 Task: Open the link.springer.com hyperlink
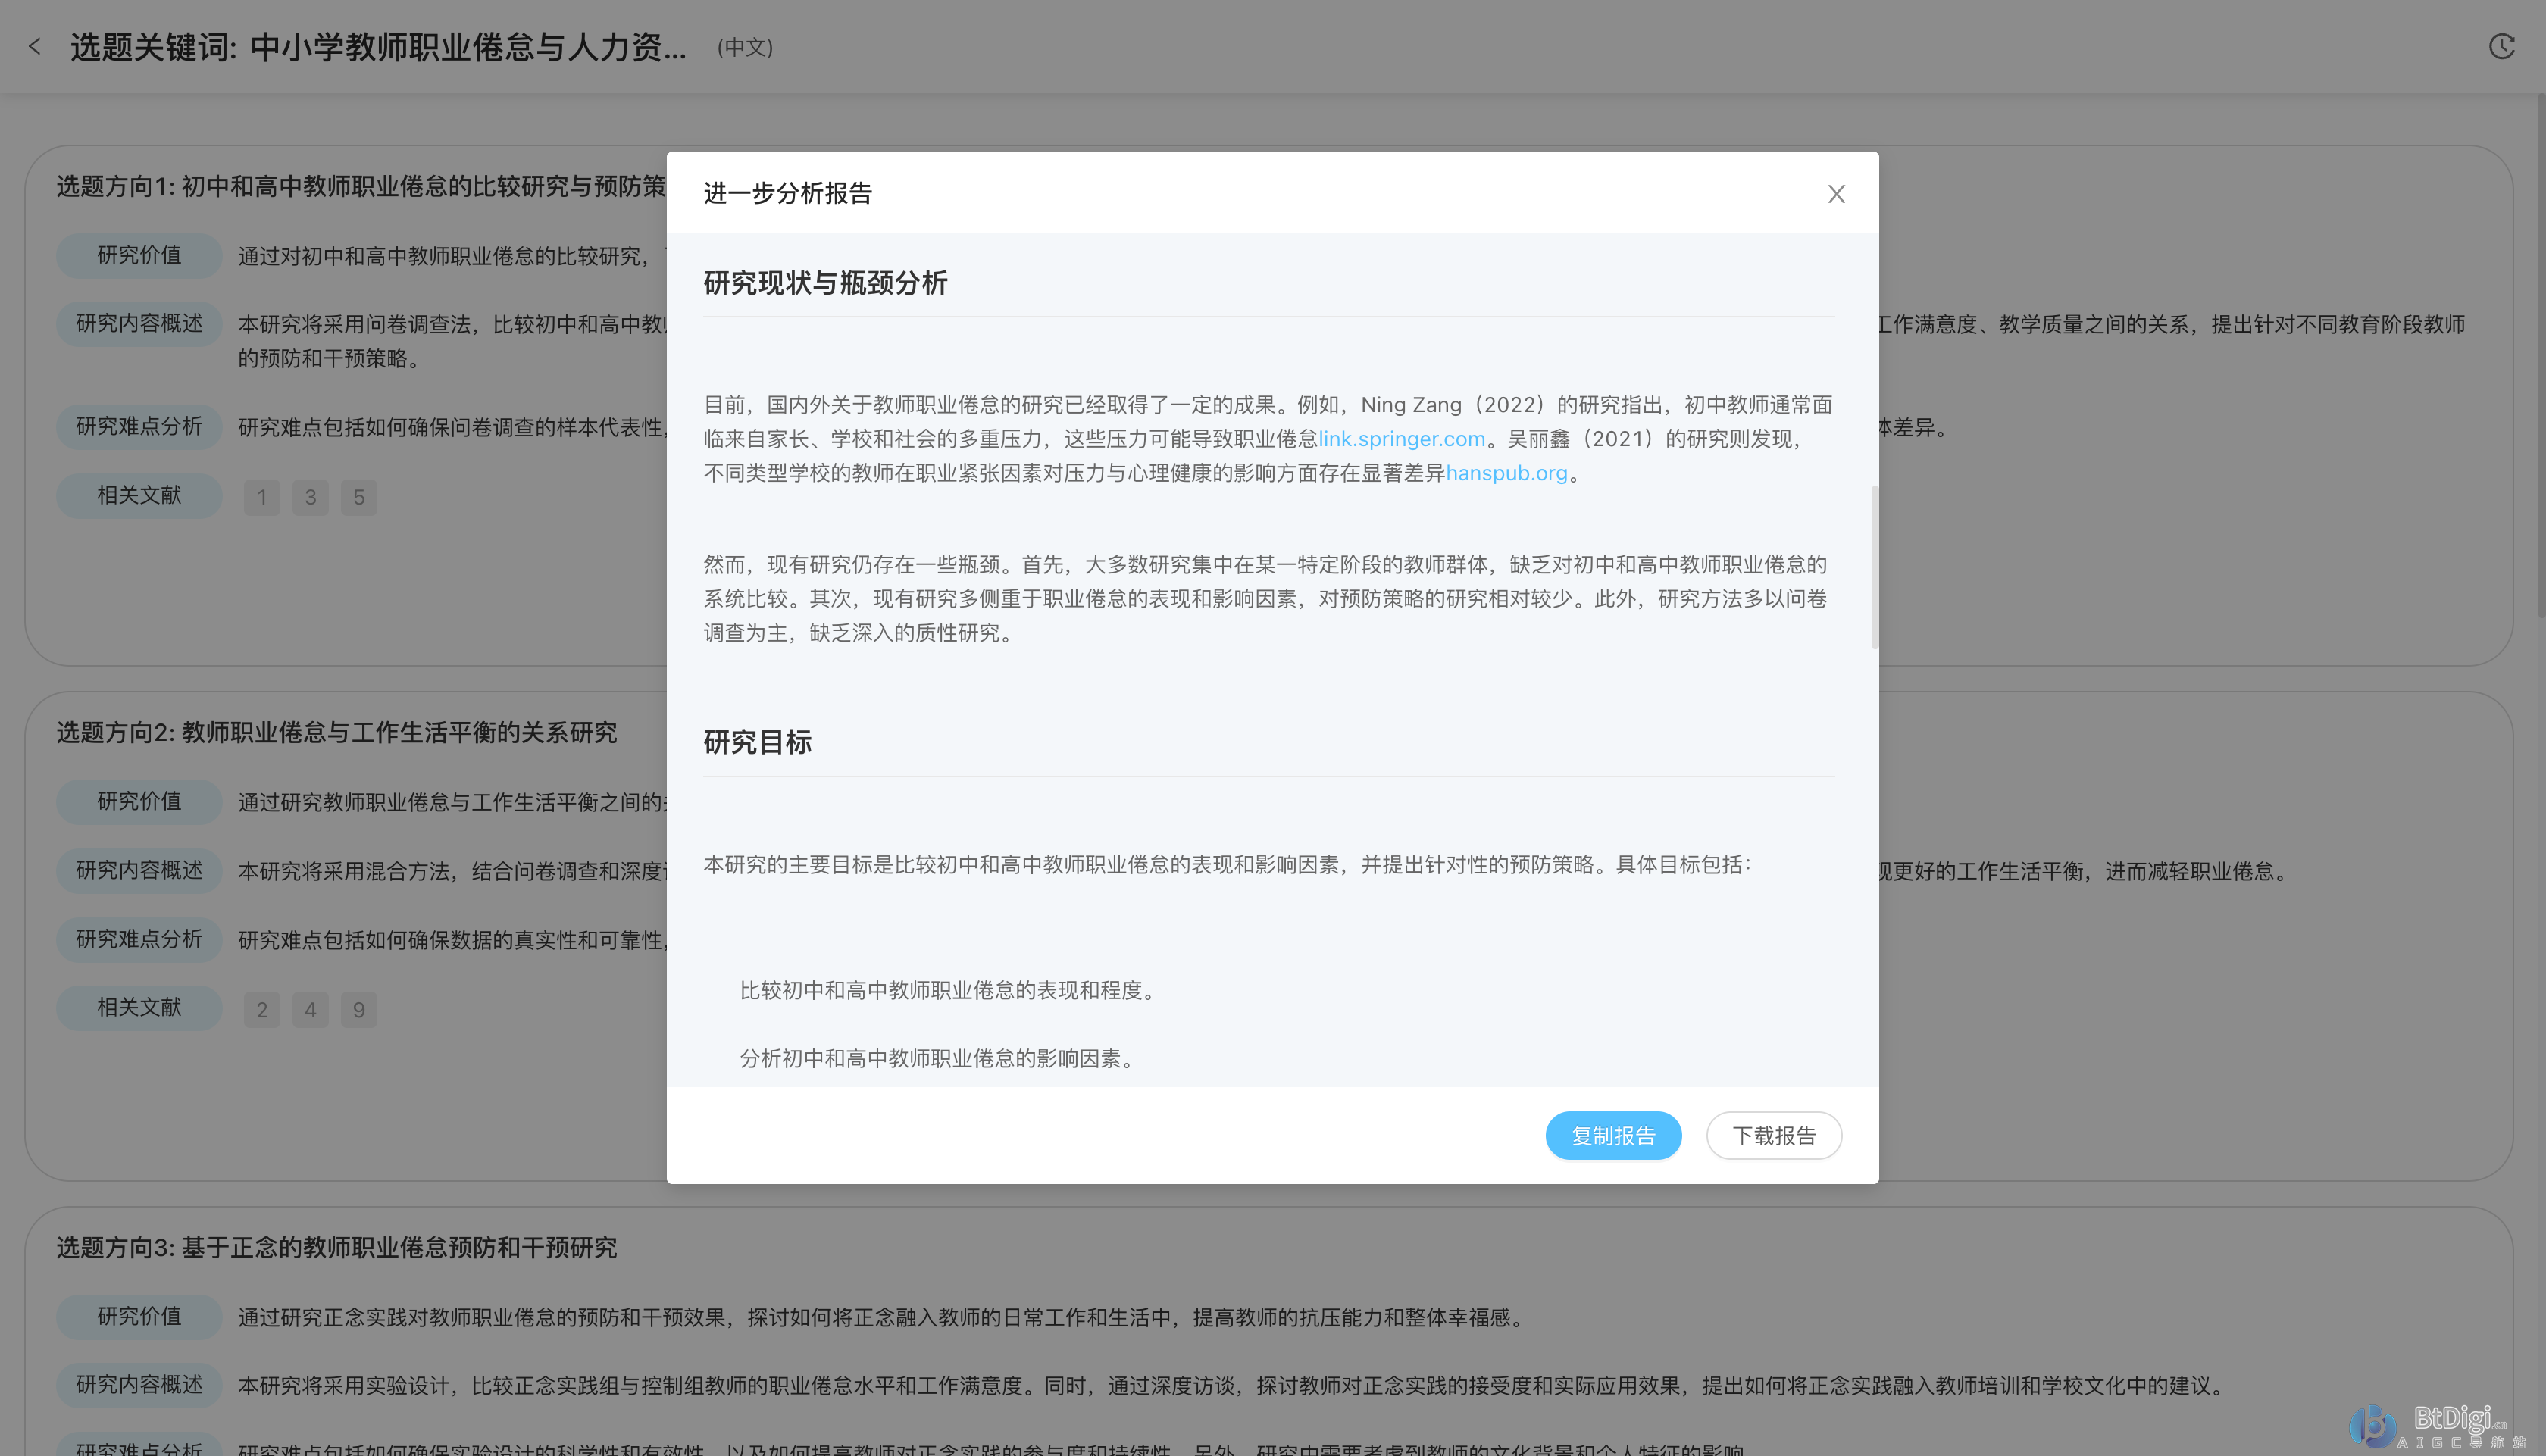click(x=1400, y=438)
